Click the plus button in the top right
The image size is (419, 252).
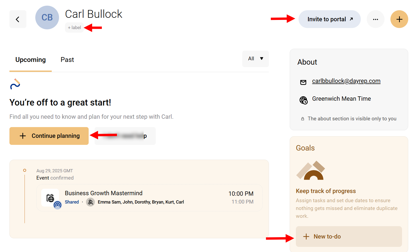pyautogui.click(x=399, y=19)
